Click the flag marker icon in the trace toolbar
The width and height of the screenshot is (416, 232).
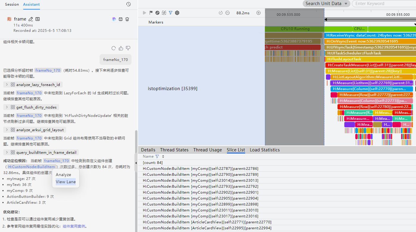coord(151,13)
